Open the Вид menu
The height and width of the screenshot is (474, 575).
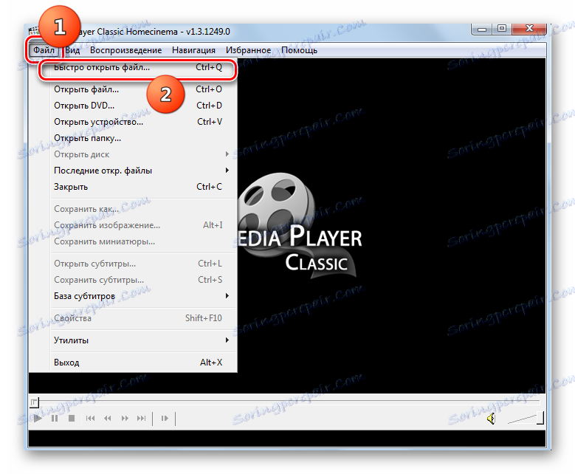(x=72, y=50)
